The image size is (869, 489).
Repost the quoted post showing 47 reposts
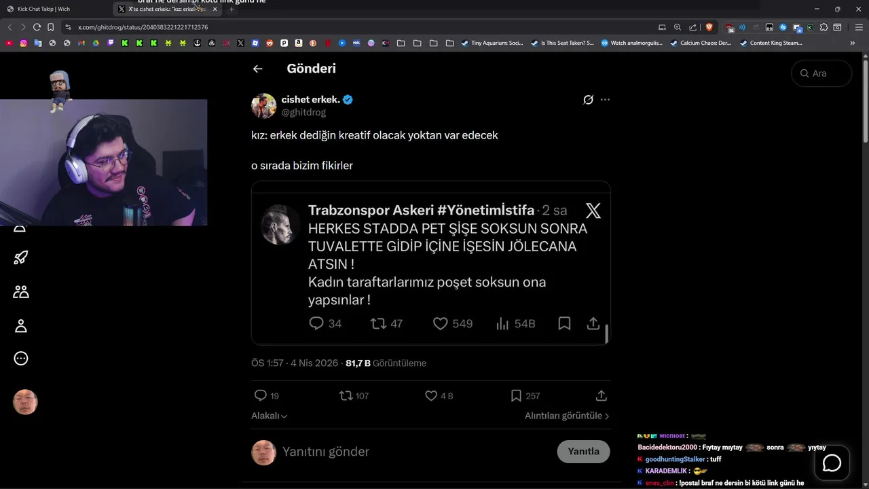[386, 324]
